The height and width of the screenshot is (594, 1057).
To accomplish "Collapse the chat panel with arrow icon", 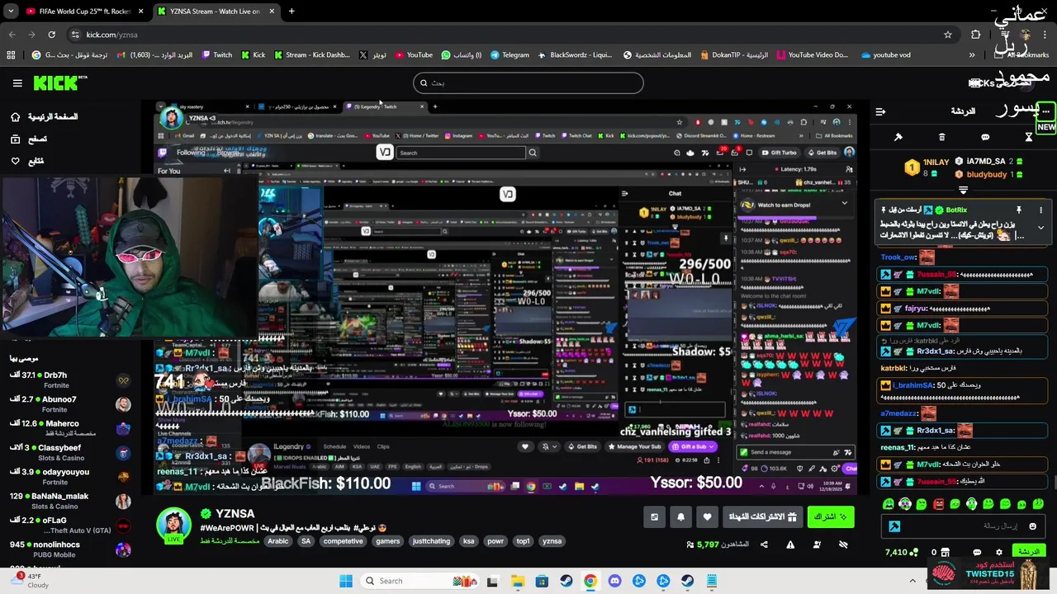I will pyautogui.click(x=880, y=111).
